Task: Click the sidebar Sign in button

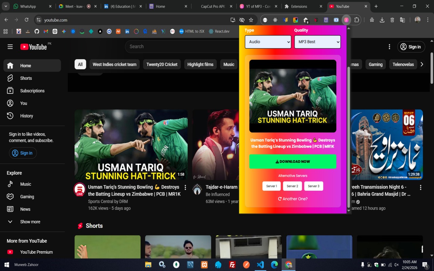Action: tap(23, 153)
